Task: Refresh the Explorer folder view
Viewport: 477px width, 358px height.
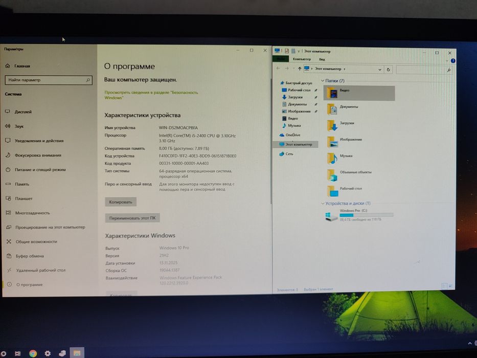Action: 388,70
